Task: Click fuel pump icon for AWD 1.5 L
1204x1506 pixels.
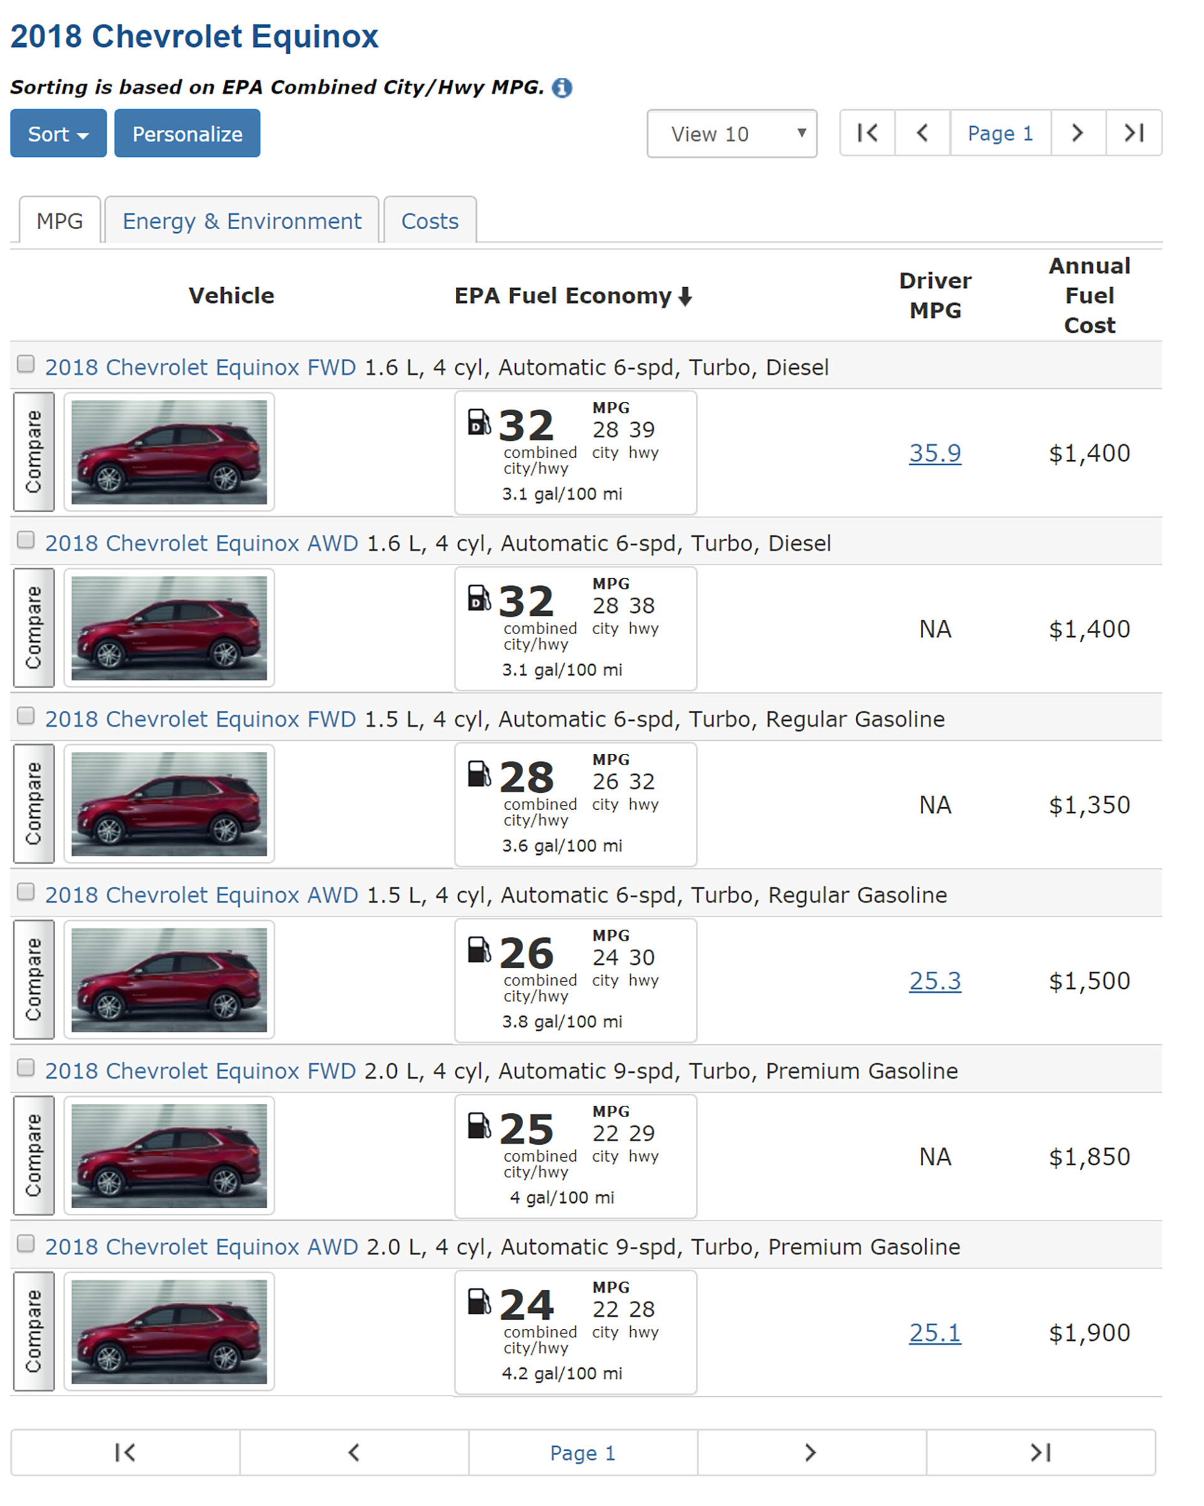Action: (479, 950)
